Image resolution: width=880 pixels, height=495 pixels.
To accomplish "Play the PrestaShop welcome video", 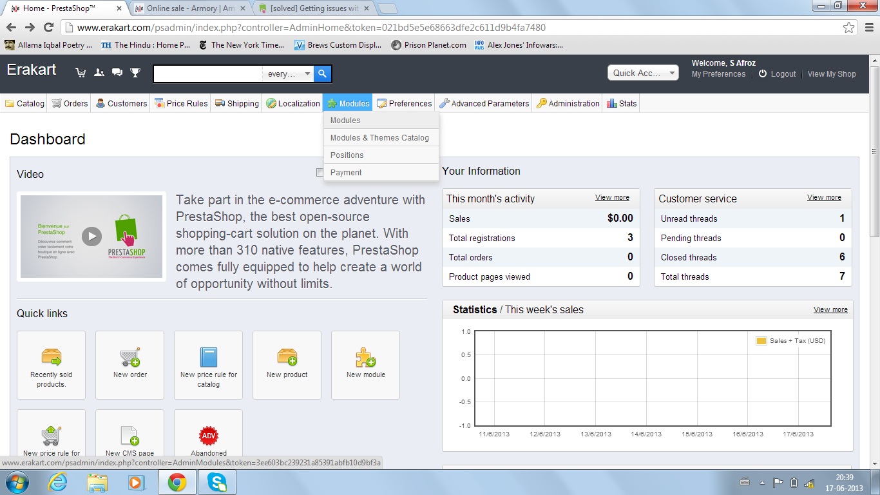I will [x=91, y=237].
